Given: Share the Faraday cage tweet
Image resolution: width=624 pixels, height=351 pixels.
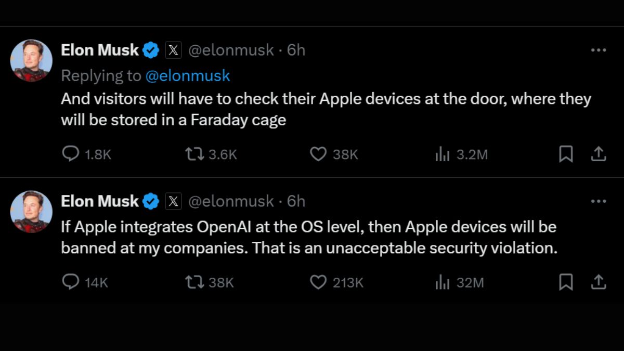Looking at the screenshot, I should 599,154.
